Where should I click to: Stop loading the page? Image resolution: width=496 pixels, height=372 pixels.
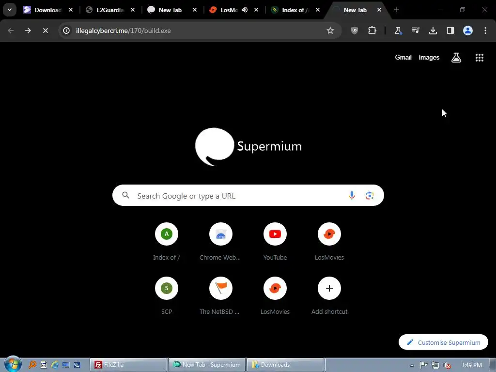(46, 31)
